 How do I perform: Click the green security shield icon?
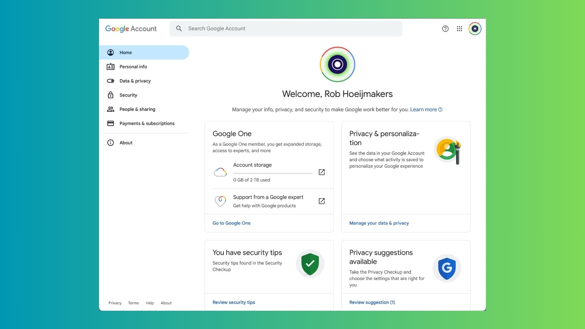310,264
